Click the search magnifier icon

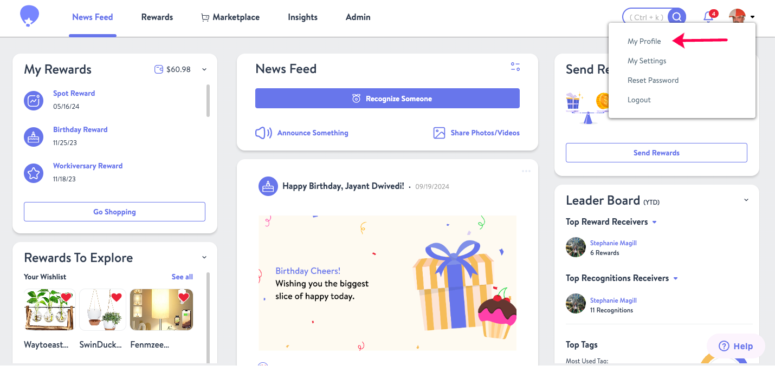677,17
